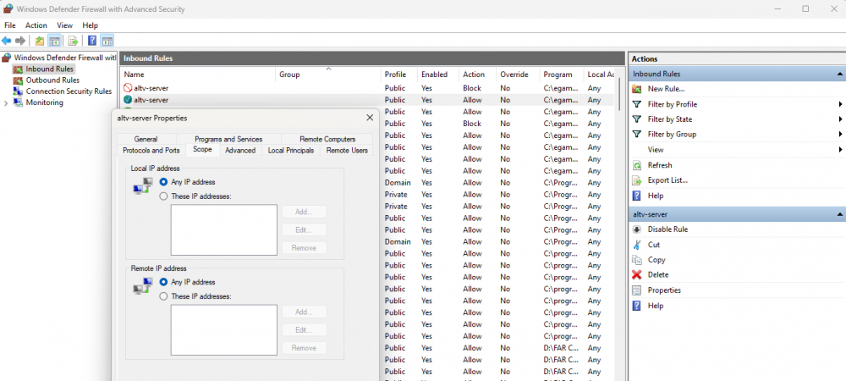Close the altv-server Properties dialog
846x381 pixels.
[x=370, y=118]
